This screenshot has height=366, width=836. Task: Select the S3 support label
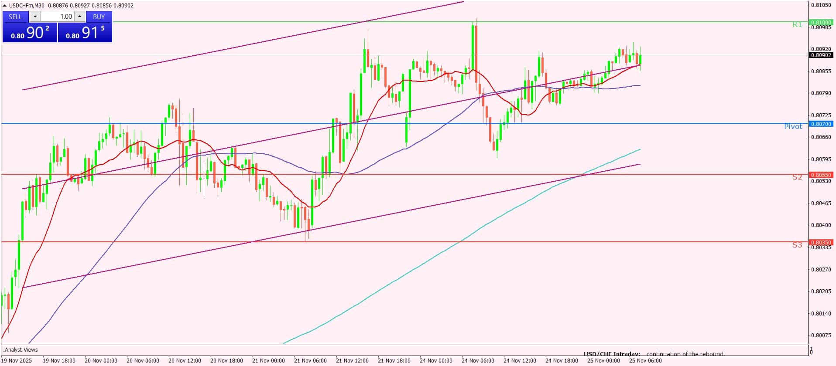797,245
